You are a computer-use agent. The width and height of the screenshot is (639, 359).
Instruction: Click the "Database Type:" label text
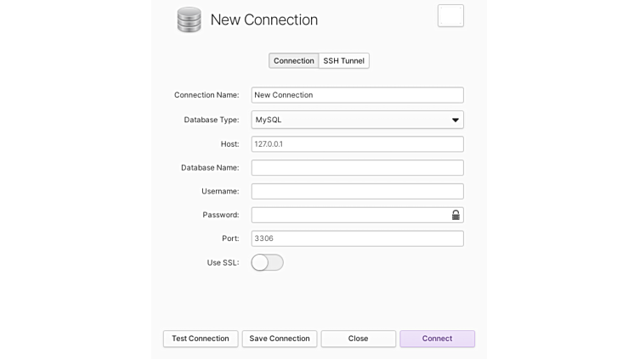tap(212, 120)
